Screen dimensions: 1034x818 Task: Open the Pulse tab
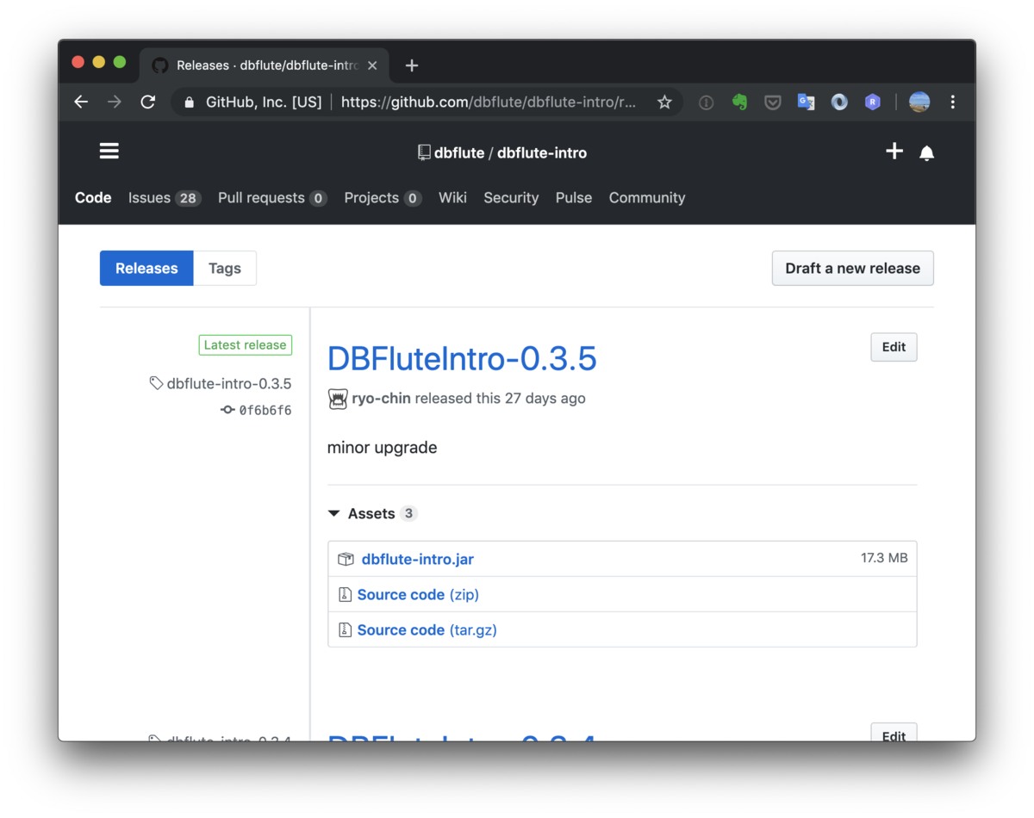tap(574, 197)
